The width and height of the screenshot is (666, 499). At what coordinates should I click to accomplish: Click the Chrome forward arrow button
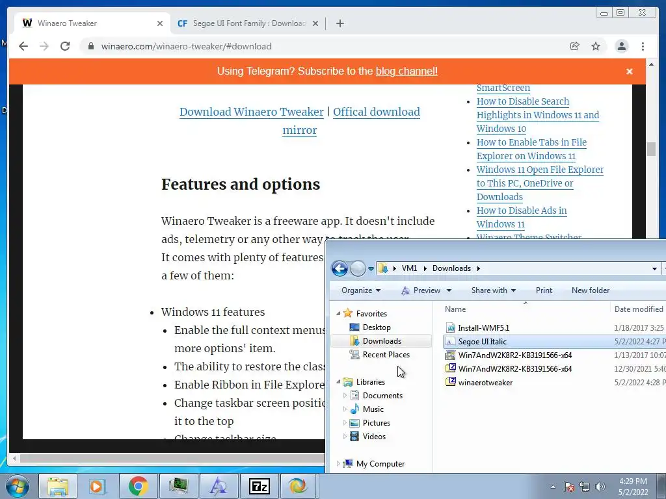tap(44, 46)
